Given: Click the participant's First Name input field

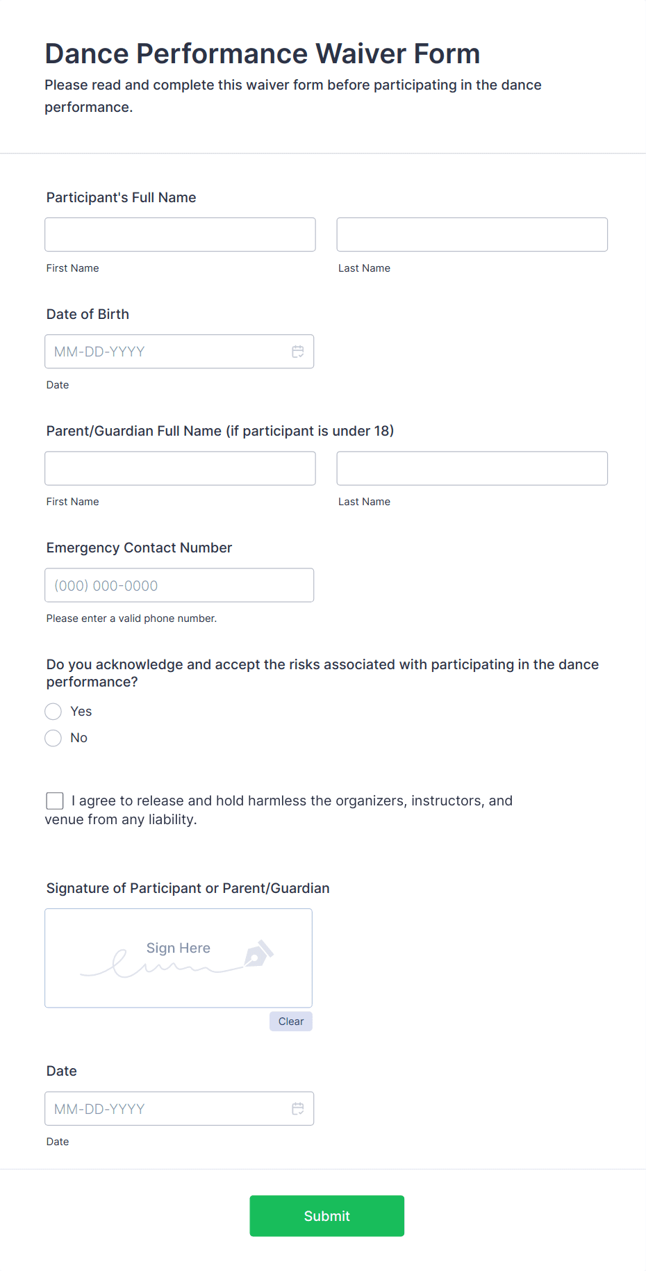Looking at the screenshot, I should click(179, 234).
